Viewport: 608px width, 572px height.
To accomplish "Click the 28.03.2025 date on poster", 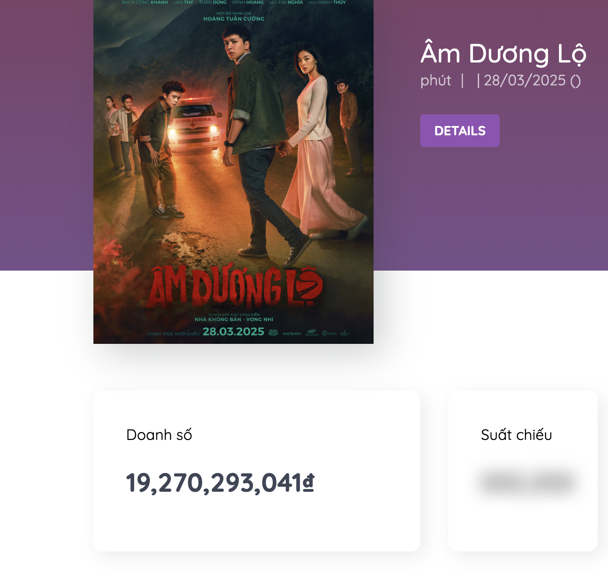I will tap(233, 332).
